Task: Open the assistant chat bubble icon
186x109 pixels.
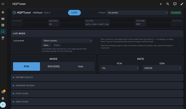Action: [175, 4]
